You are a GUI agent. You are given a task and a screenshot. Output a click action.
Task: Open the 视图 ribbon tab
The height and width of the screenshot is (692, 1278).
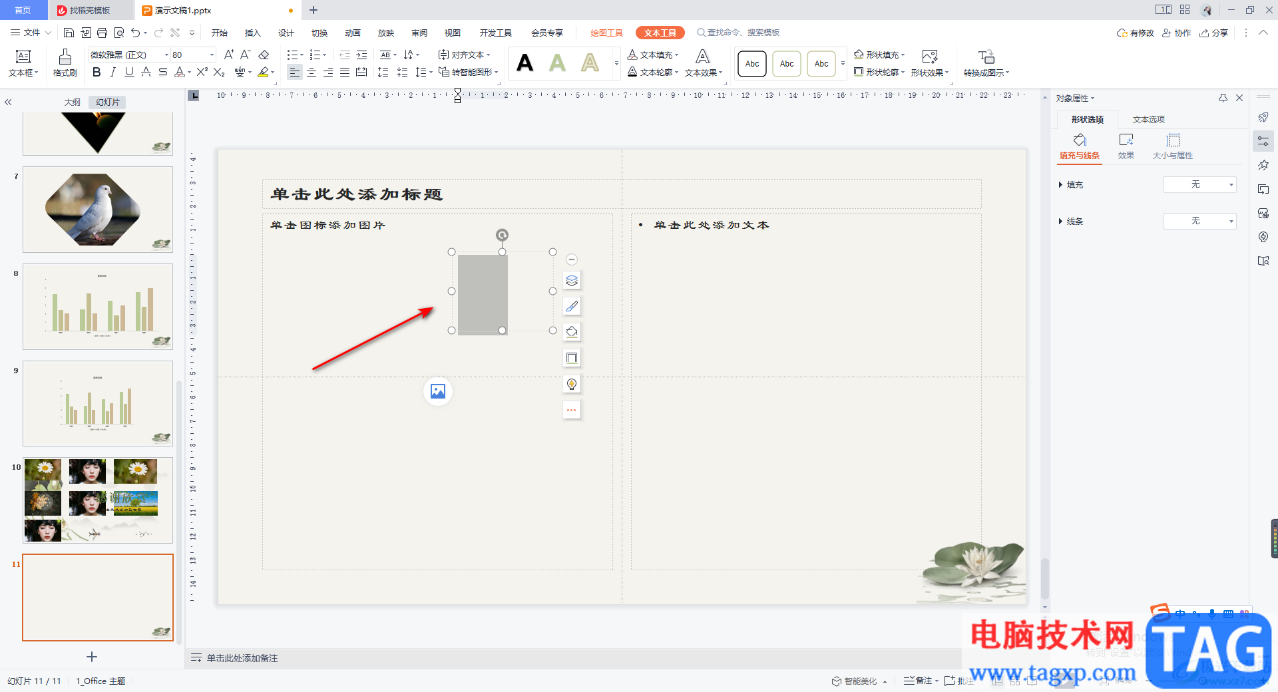(453, 33)
